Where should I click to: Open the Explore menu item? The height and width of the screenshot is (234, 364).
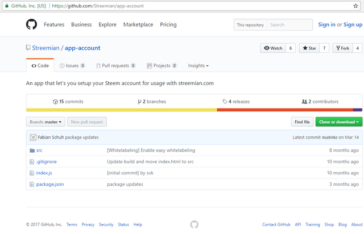click(107, 24)
